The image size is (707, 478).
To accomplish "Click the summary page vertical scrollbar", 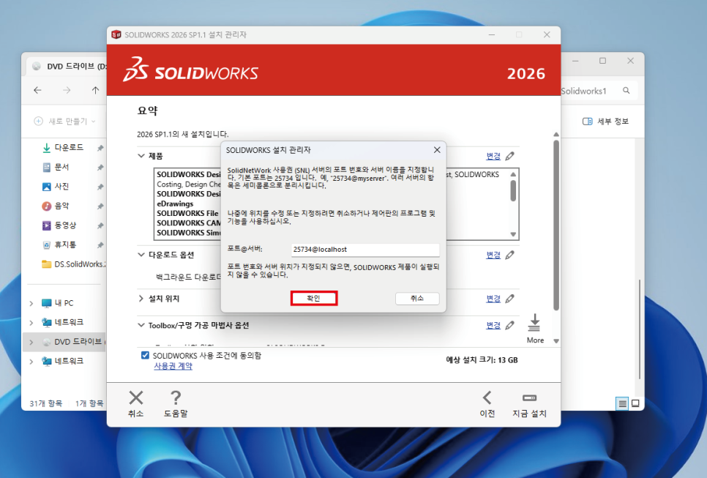I will [x=556, y=225].
